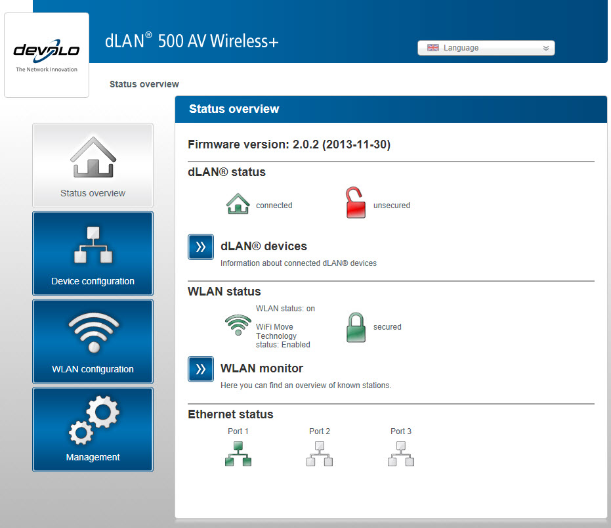Click the 'connected' status text
This screenshot has height=528, width=611.
[274, 205]
